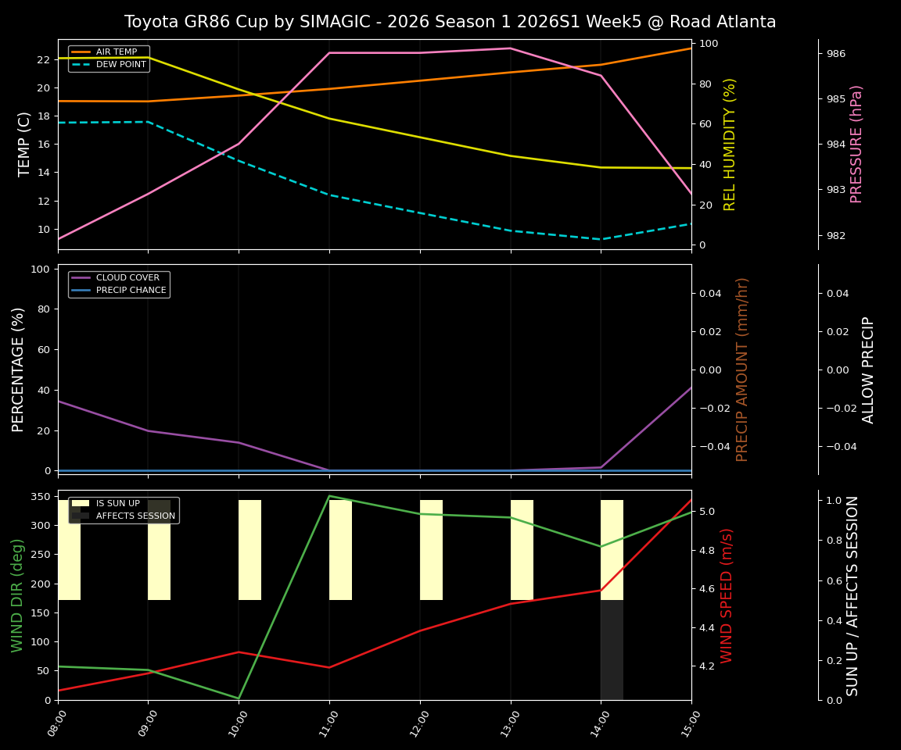The width and height of the screenshot is (901, 750).
Task: Click the purple CLOUD COVER legend swatch
Action: [80, 277]
